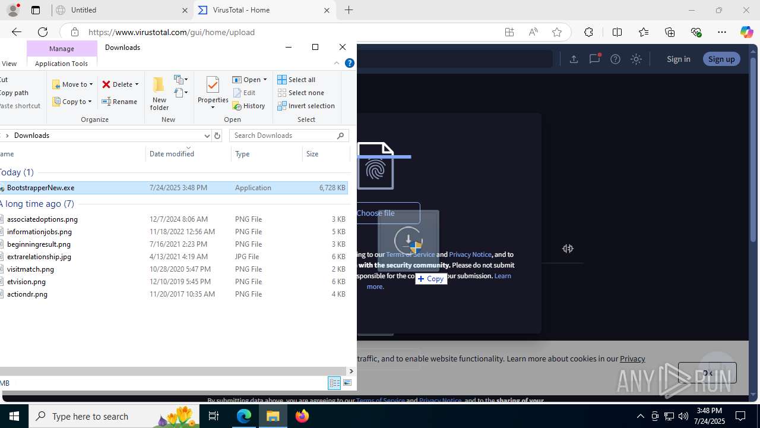
Task: Collapse the Explorer ribbon chevron
Action: coord(337,63)
